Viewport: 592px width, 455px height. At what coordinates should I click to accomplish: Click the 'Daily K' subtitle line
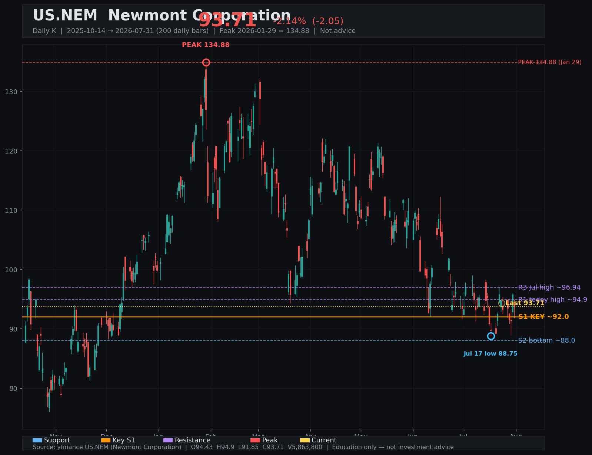coord(194,31)
